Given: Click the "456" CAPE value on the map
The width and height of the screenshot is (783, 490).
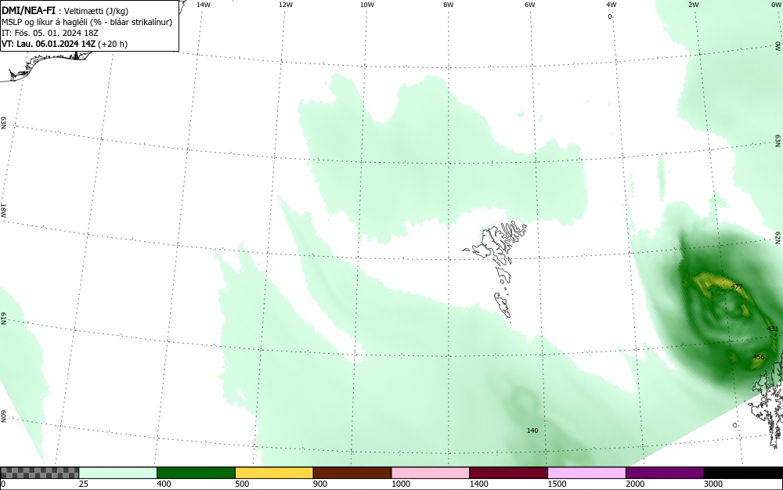Looking at the screenshot, I should click(759, 357).
